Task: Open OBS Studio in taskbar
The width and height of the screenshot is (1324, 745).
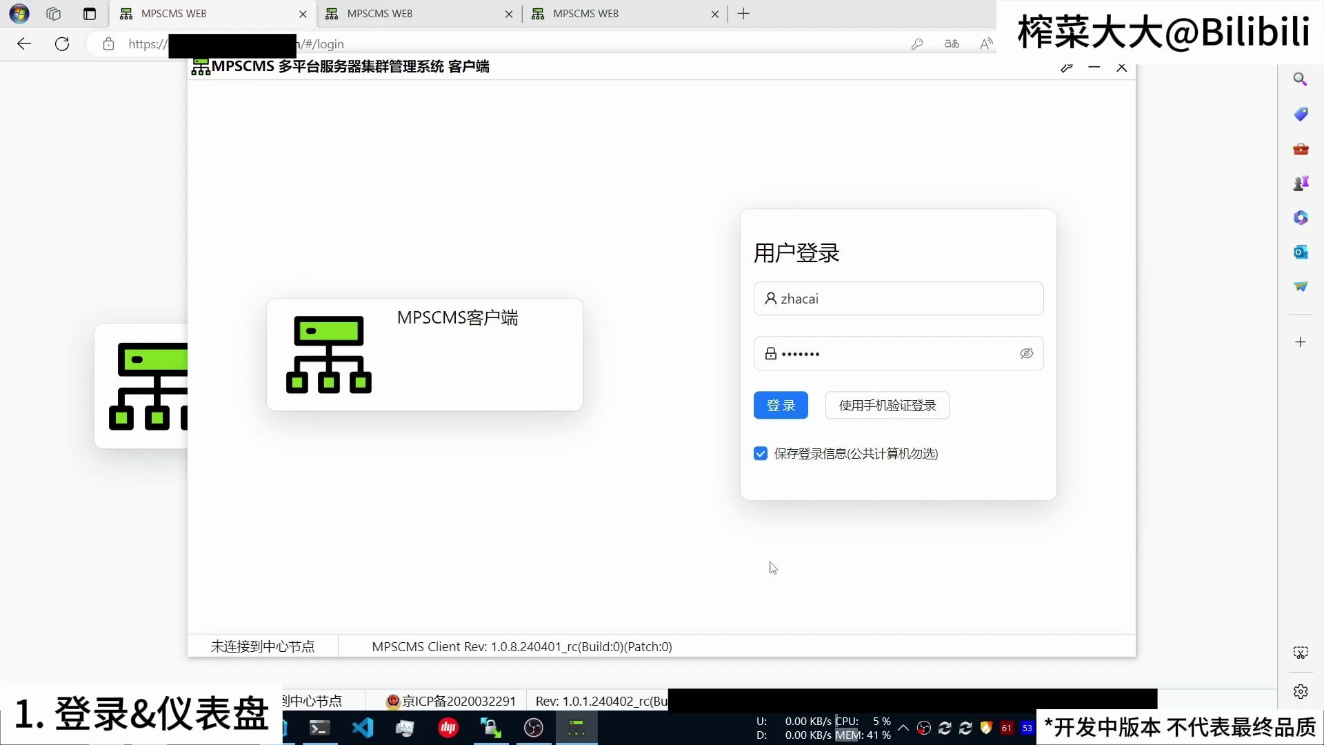Action: click(x=534, y=728)
